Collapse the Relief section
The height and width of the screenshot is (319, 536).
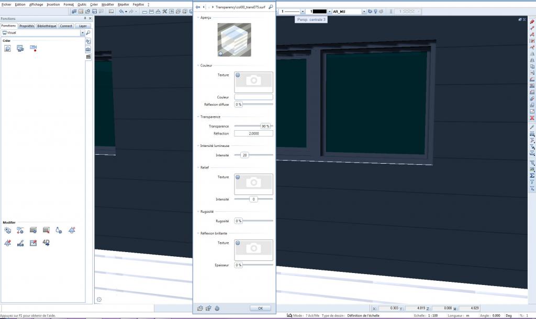pos(198,168)
